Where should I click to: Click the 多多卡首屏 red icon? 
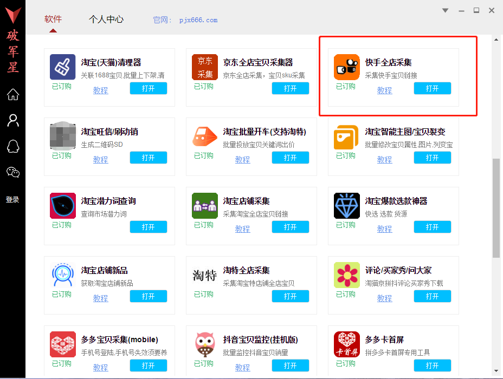coord(346,344)
